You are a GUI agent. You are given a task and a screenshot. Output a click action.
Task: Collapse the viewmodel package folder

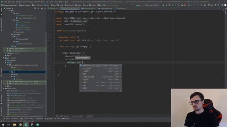coord(10,34)
